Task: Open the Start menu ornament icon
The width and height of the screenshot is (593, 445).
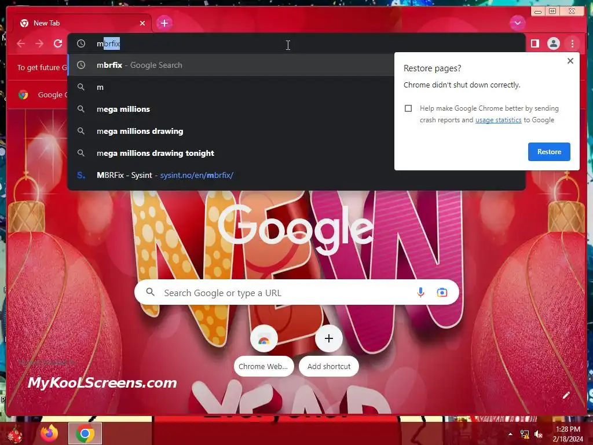Action: (15, 433)
